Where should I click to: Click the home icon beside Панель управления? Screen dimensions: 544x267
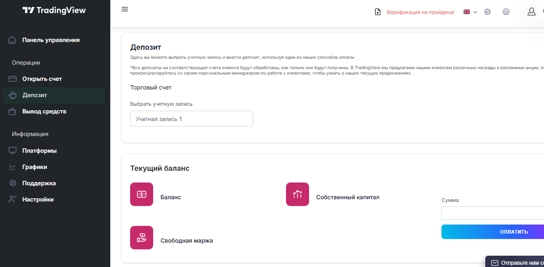13,40
